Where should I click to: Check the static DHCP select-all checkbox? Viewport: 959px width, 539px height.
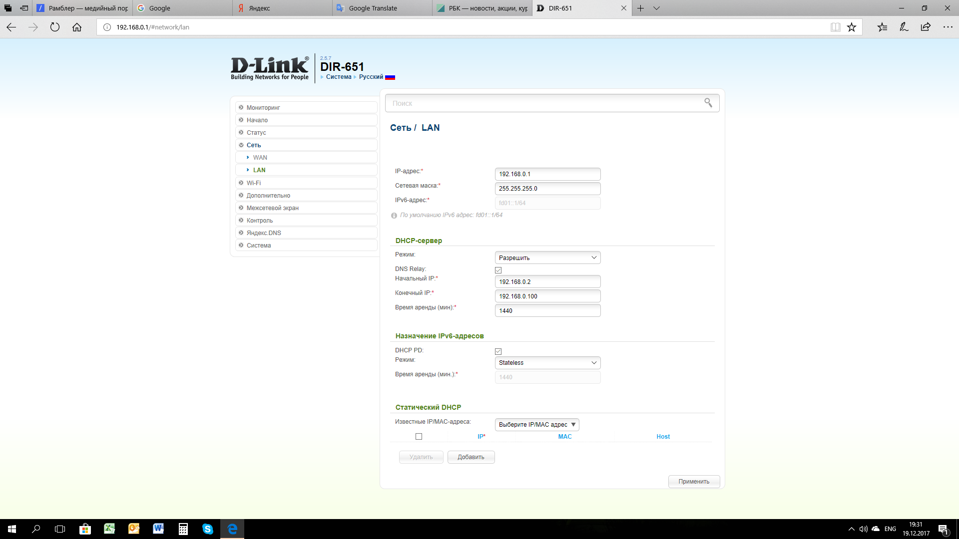[x=419, y=436]
